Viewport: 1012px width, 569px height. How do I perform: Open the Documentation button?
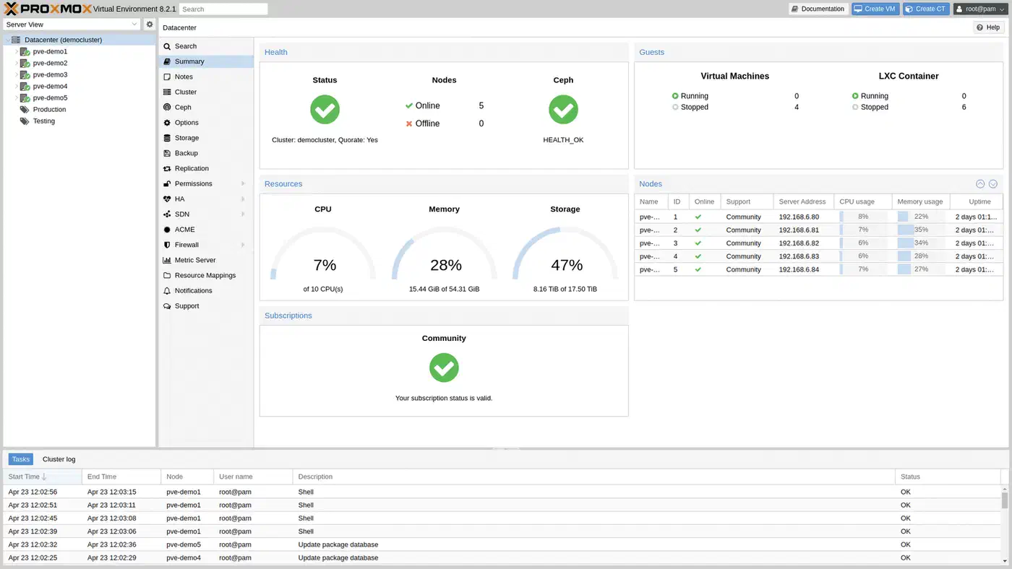(818, 9)
